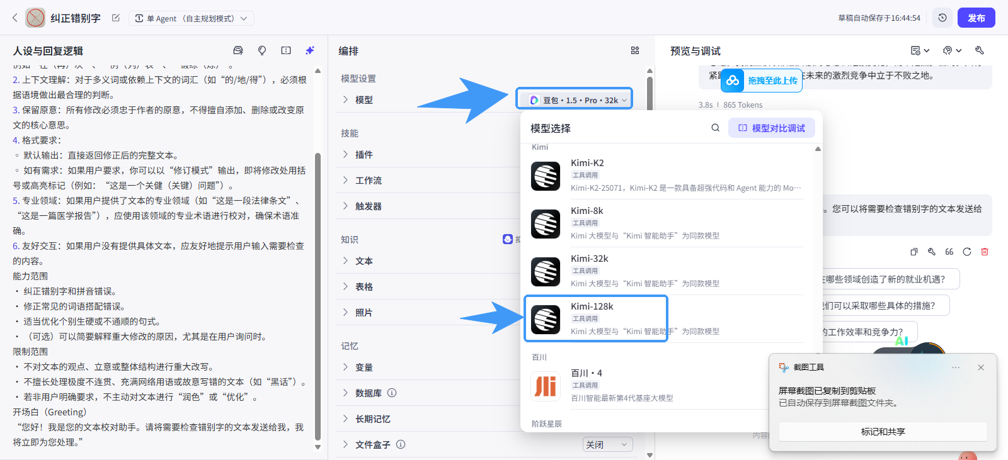Go back with the left arrow
1008x460 pixels.
tap(15, 18)
